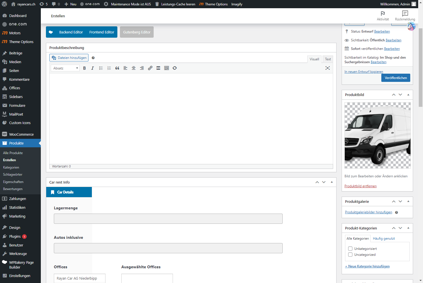Align text left in the editor
Viewport: 423px width, 283px height.
(x=125, y=68)
